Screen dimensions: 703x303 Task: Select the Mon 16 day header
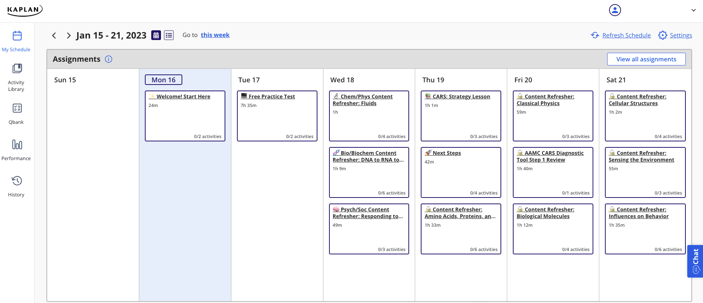click(164, 80)
